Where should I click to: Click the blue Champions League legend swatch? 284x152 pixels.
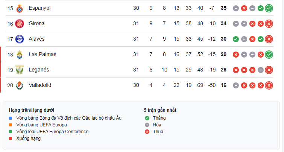(x=11, y=118)
